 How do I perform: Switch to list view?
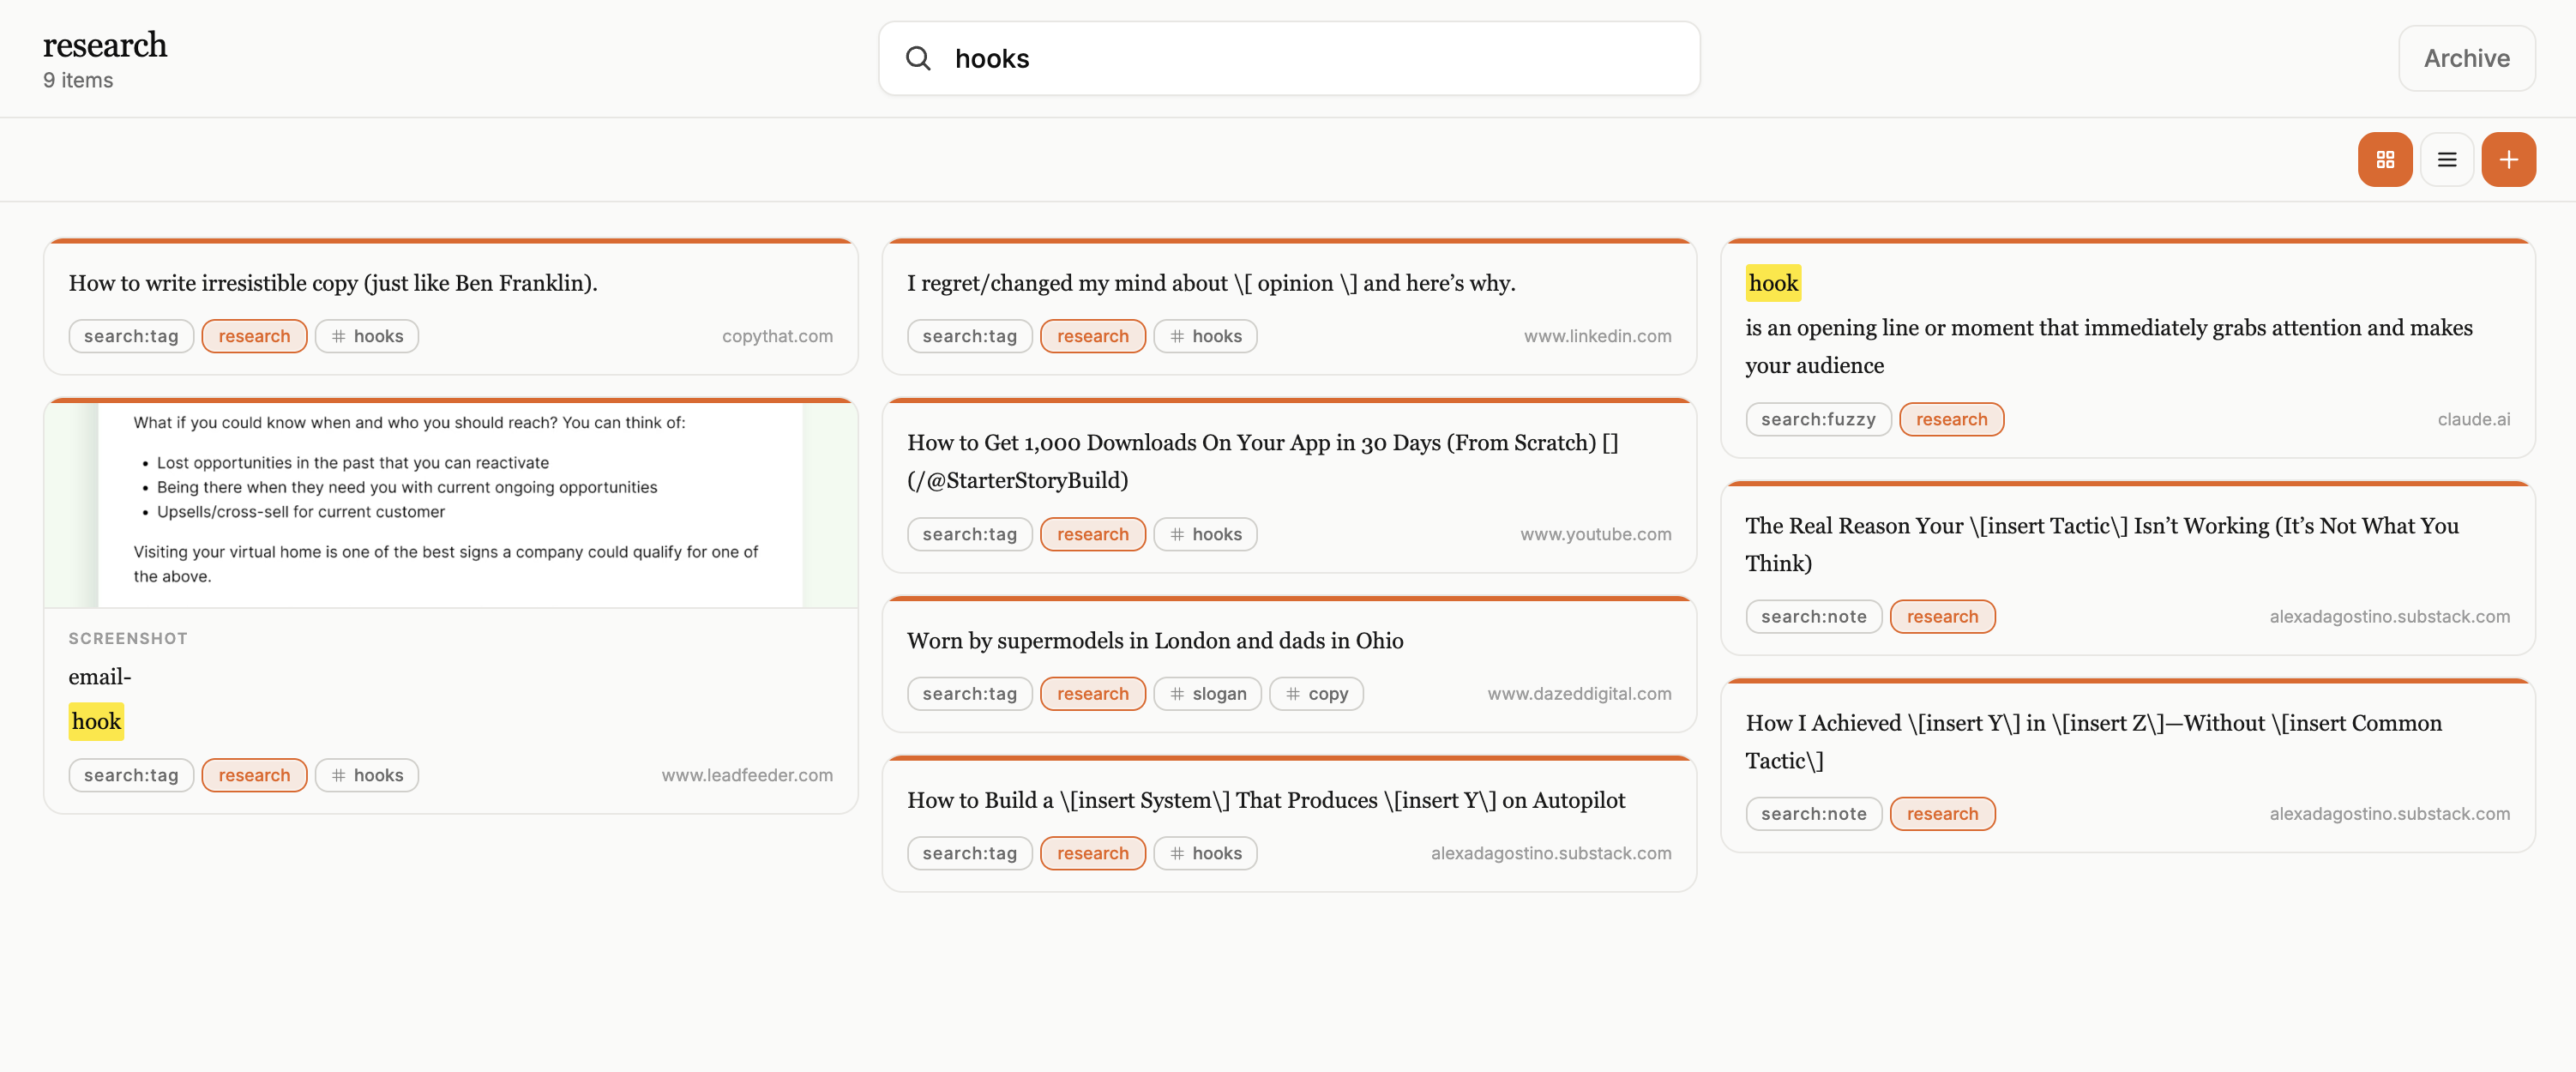(x=2447, y=160)
